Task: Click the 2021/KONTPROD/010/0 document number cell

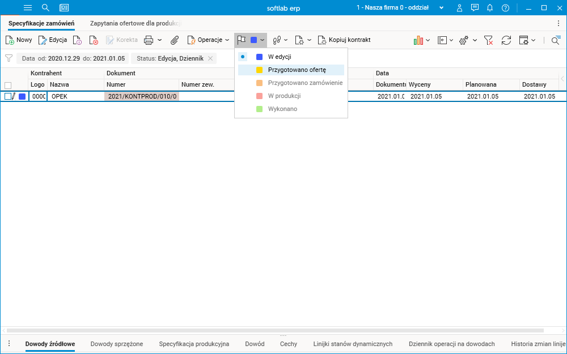Action: 142,96
